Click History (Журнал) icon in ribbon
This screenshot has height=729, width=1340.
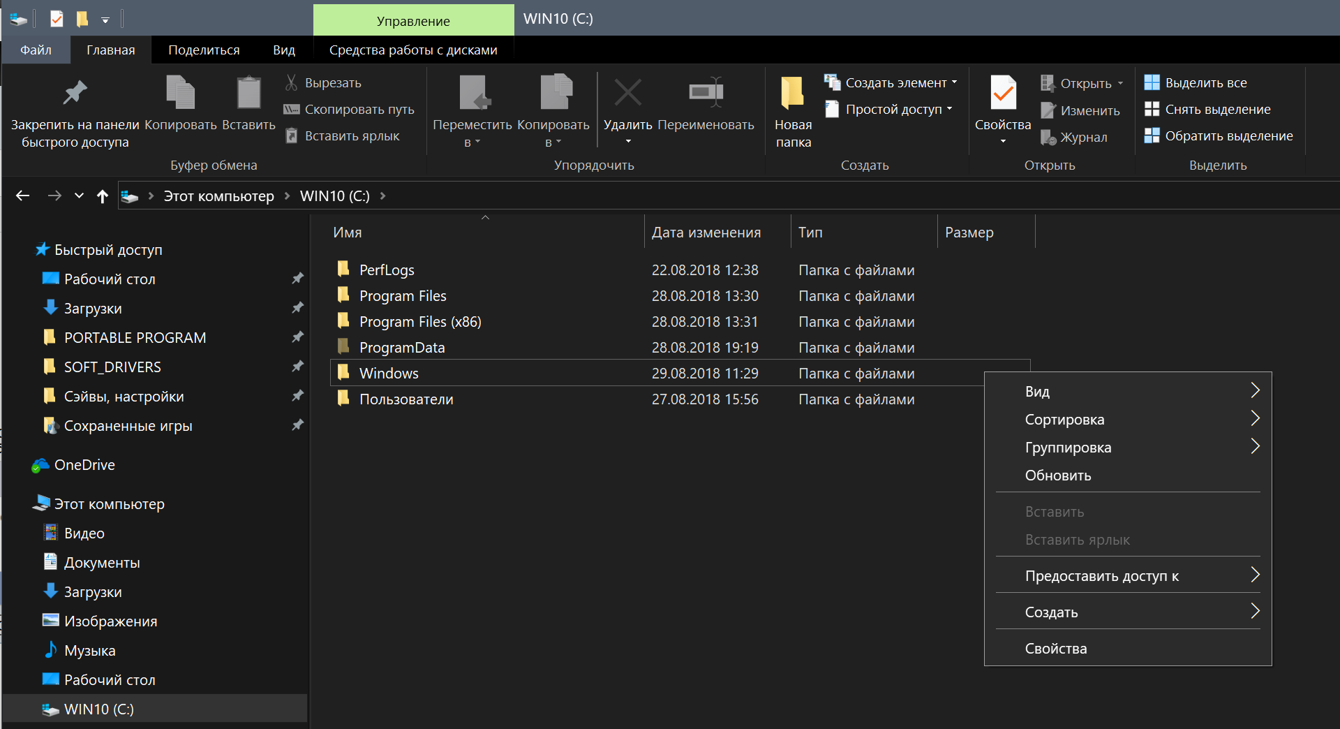1048,137
